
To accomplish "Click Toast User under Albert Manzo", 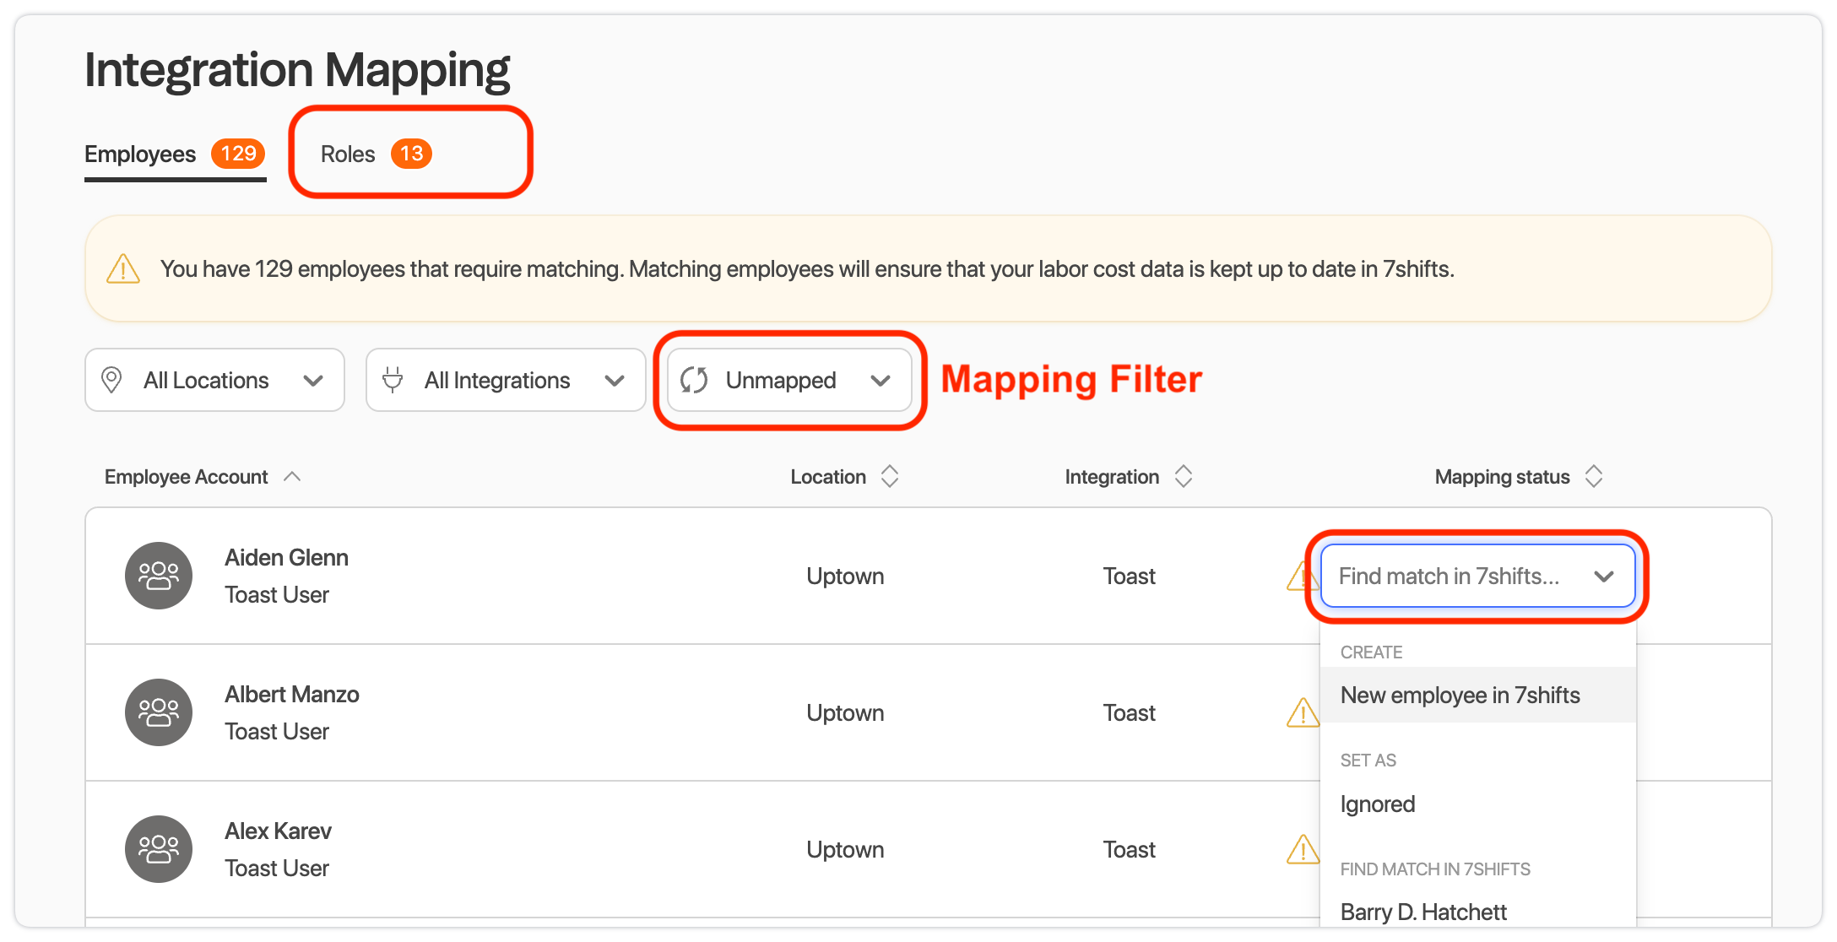I will [x=277, y=731].
